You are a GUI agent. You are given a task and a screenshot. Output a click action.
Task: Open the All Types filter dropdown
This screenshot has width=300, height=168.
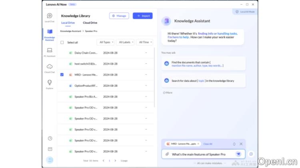[x=106, y=42]
